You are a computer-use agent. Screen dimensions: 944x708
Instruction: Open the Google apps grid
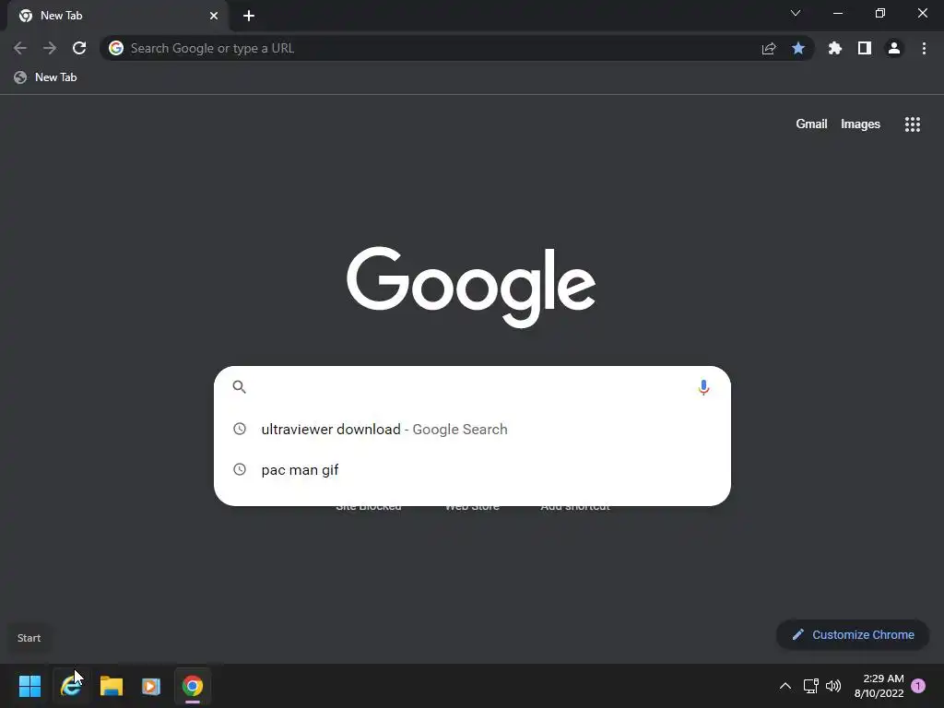(x=913, y=124)
